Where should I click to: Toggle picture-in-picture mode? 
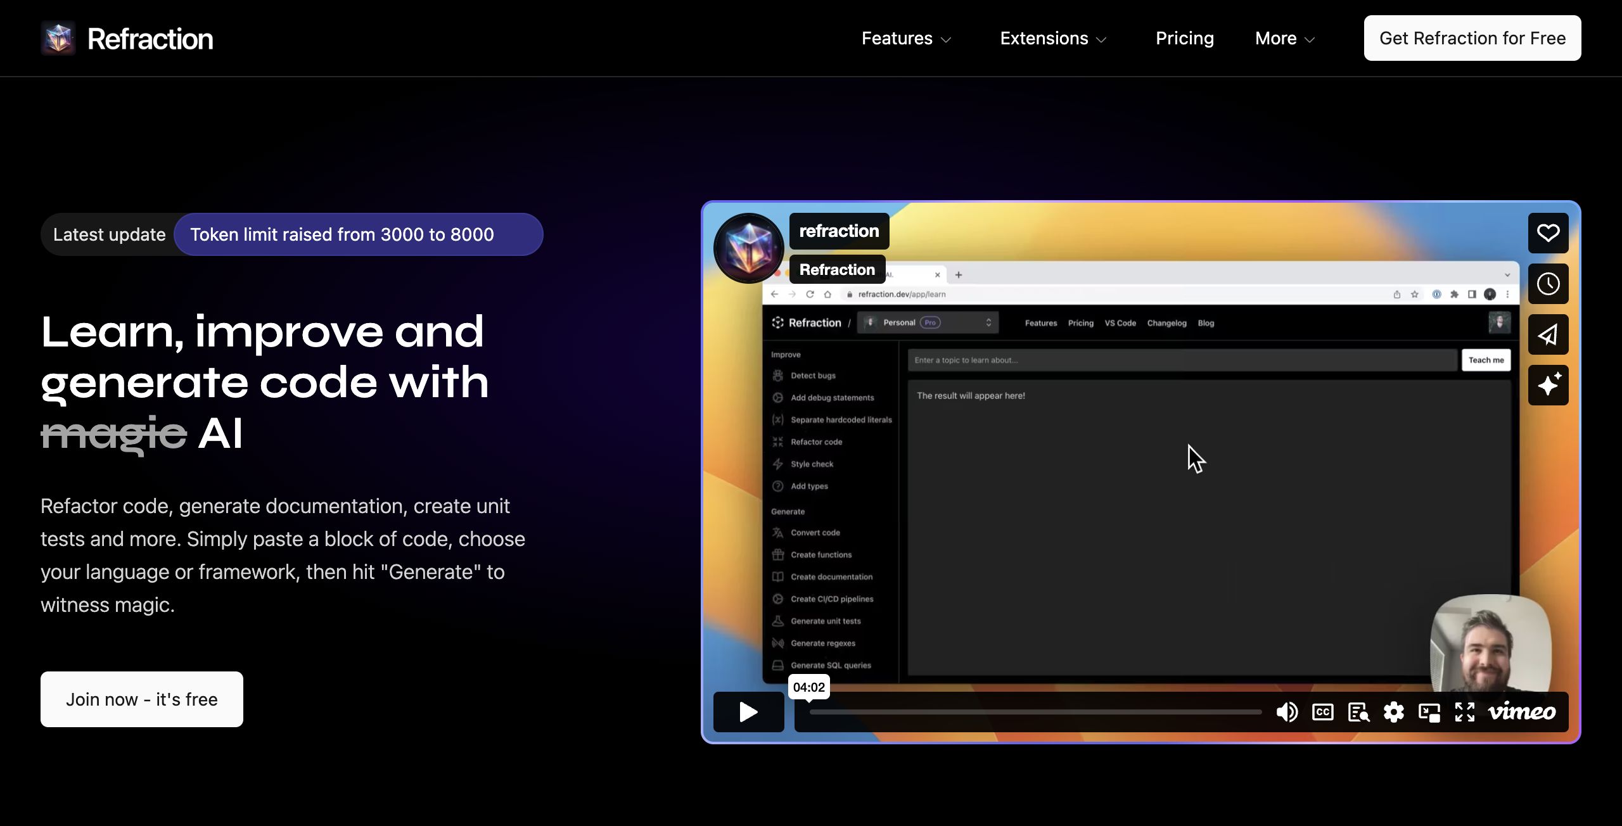(x=1429, y=712)
